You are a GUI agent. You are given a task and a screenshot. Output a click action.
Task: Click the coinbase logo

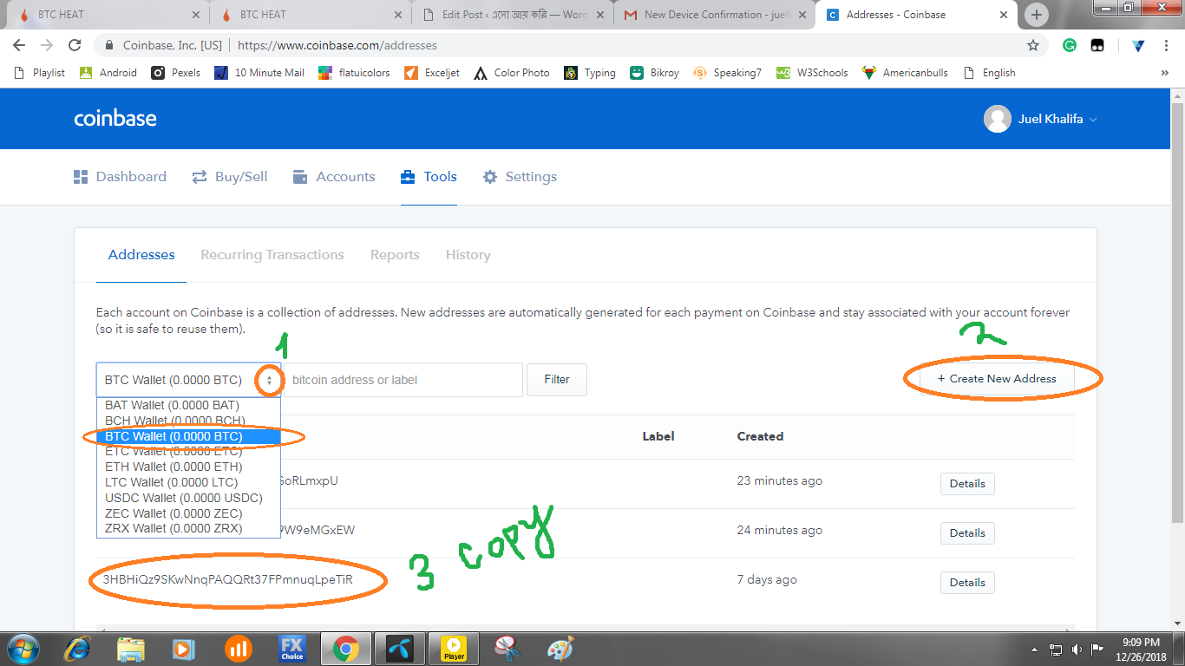[115, 119]
